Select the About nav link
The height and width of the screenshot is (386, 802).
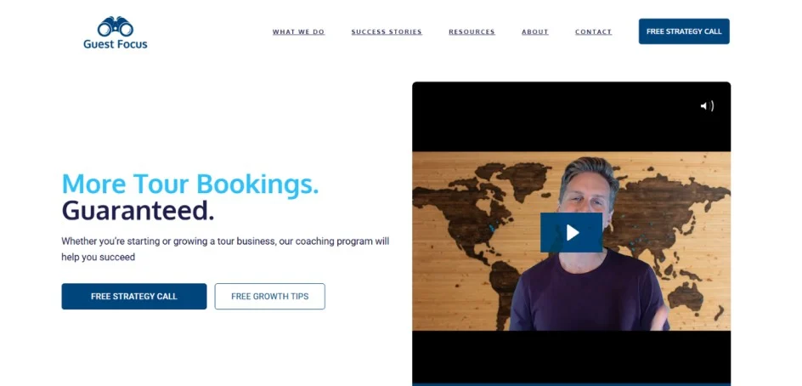point(535,31)
